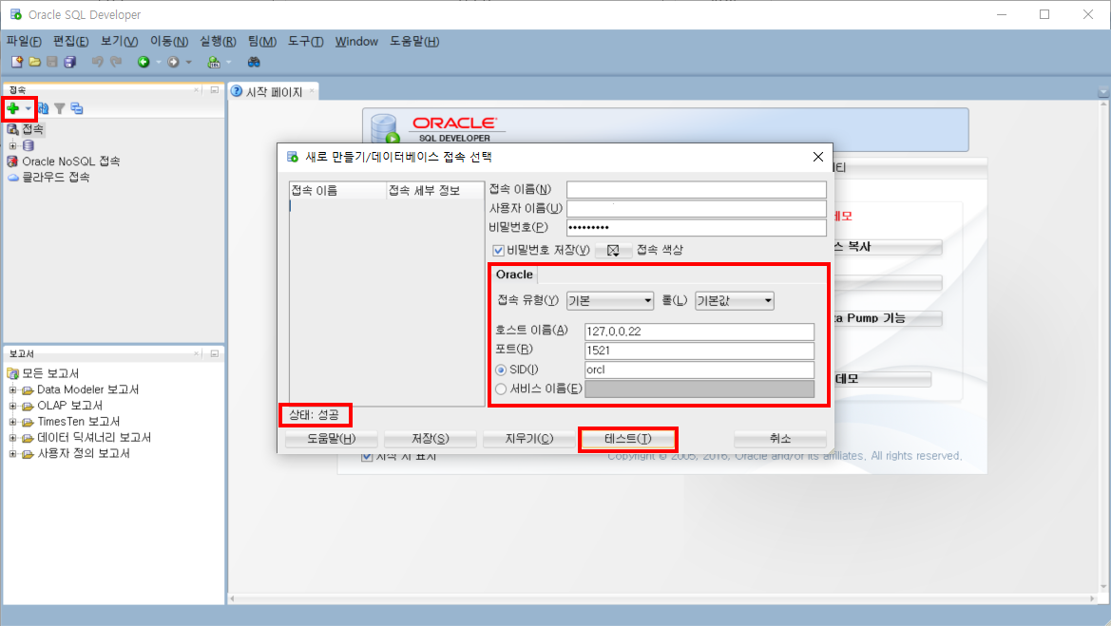
Task: Click the funnel filter icon in connections panel
Action: 60,108
